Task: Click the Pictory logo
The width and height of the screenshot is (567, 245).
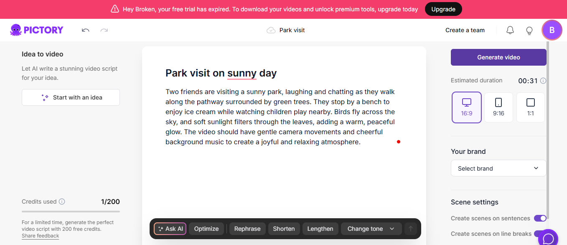Action: tap(37, 30)
